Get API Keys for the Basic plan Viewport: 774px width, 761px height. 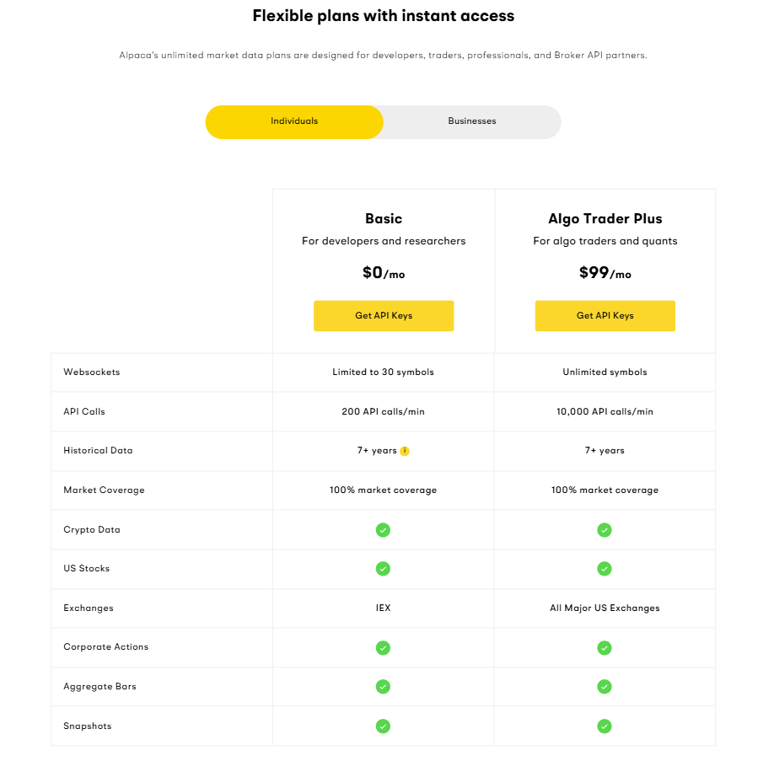click(384, 316)
